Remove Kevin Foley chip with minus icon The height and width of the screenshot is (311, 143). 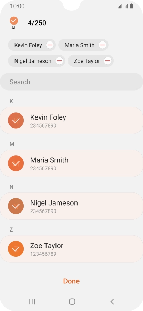[x=50, y=45]
